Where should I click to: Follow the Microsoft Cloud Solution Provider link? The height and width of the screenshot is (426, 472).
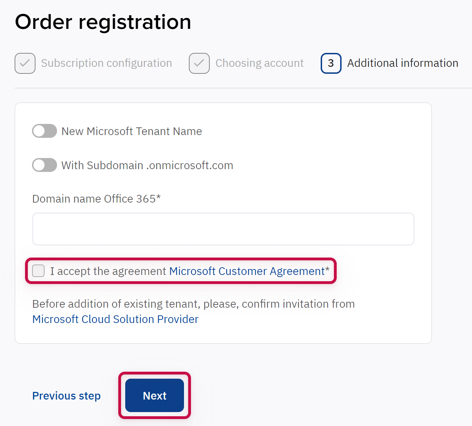115,319
